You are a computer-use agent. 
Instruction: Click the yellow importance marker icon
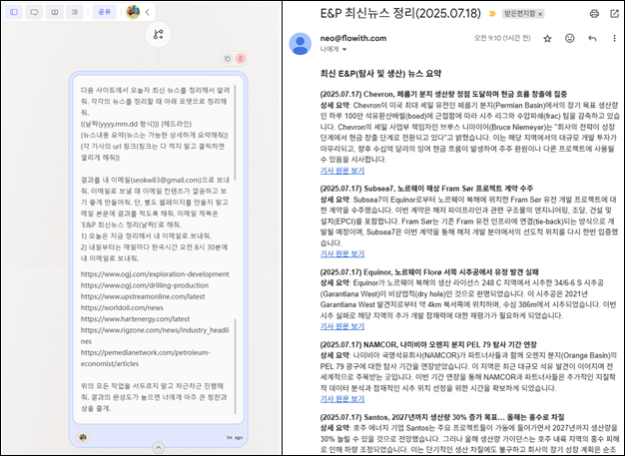coord(492,14)
